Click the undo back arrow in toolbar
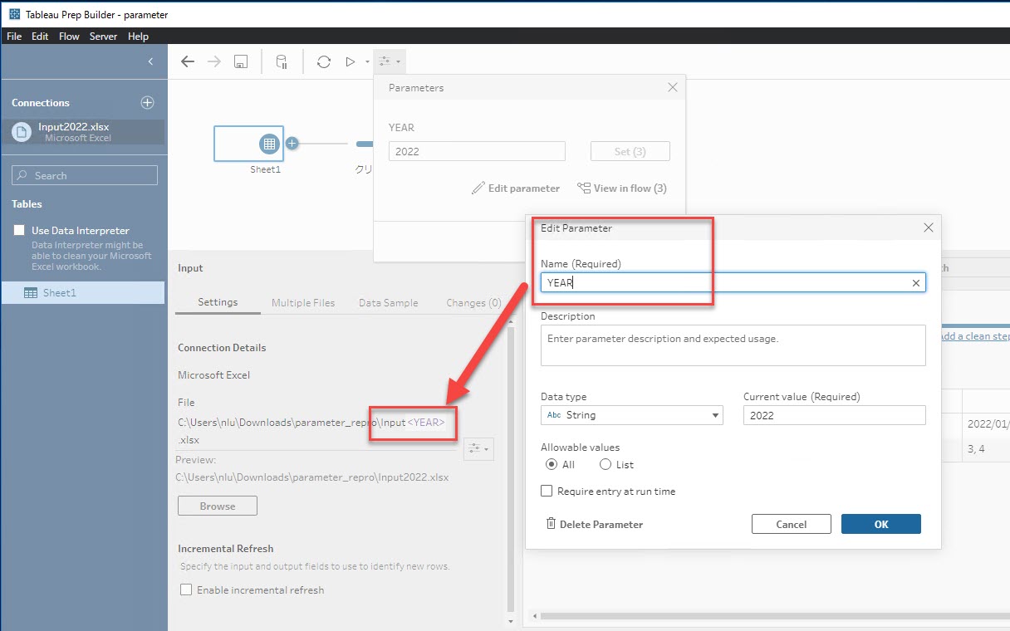The width and height of the screenshot is (1010, 631). click(x=188, y=61)
